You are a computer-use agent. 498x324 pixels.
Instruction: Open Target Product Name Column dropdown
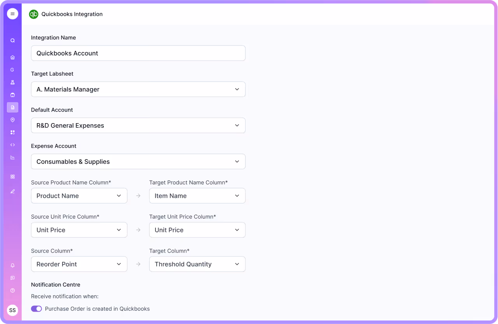[x=197, y=196]
